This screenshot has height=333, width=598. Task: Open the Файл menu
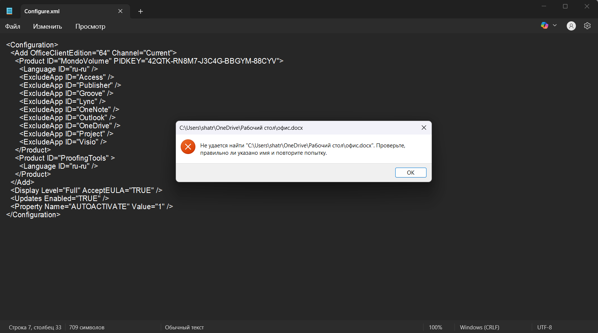[13, 26]
